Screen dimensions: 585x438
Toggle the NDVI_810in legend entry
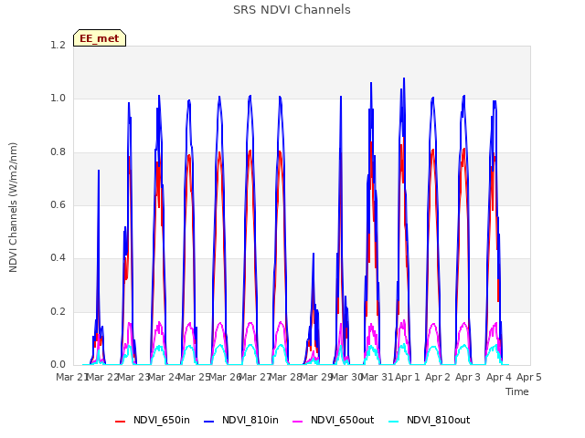click(x=241, y=420)
